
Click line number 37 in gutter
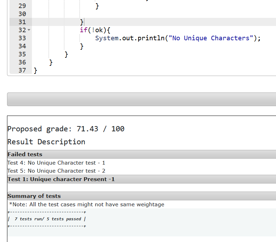(x=22, y=70)
